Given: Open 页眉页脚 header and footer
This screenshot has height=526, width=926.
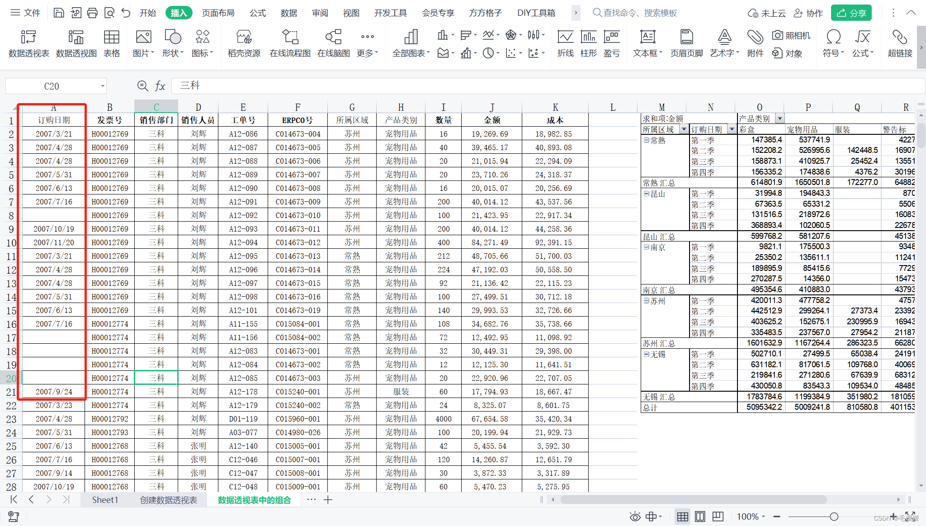Looking at the screenshot, I should click(x=686, y=43).
